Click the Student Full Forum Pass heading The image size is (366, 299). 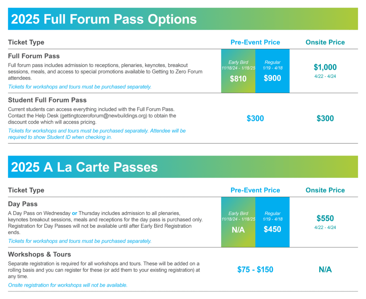click(x=47, y=100)
